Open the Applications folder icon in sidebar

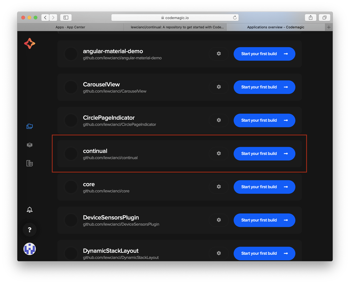30,126
